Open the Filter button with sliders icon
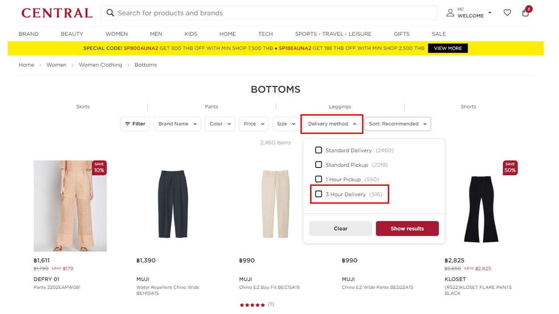The width and height of the screenshot is (559, 314). [135, 124]
